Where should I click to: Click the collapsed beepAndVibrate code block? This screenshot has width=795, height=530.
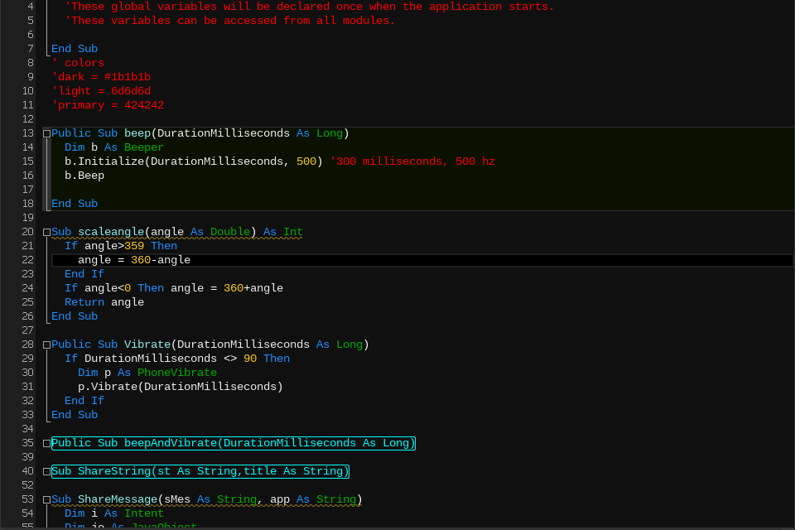[233, 443]
